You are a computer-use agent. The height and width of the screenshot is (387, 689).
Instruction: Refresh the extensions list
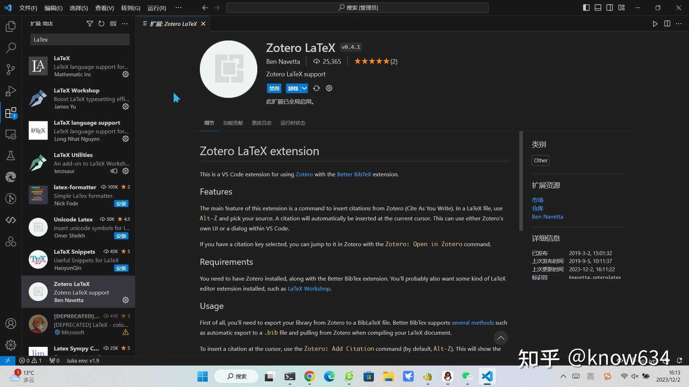[101, 23]
